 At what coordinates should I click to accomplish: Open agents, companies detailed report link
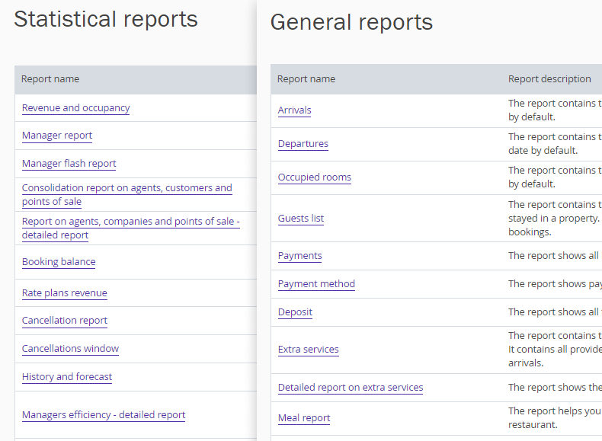(130, 222)
